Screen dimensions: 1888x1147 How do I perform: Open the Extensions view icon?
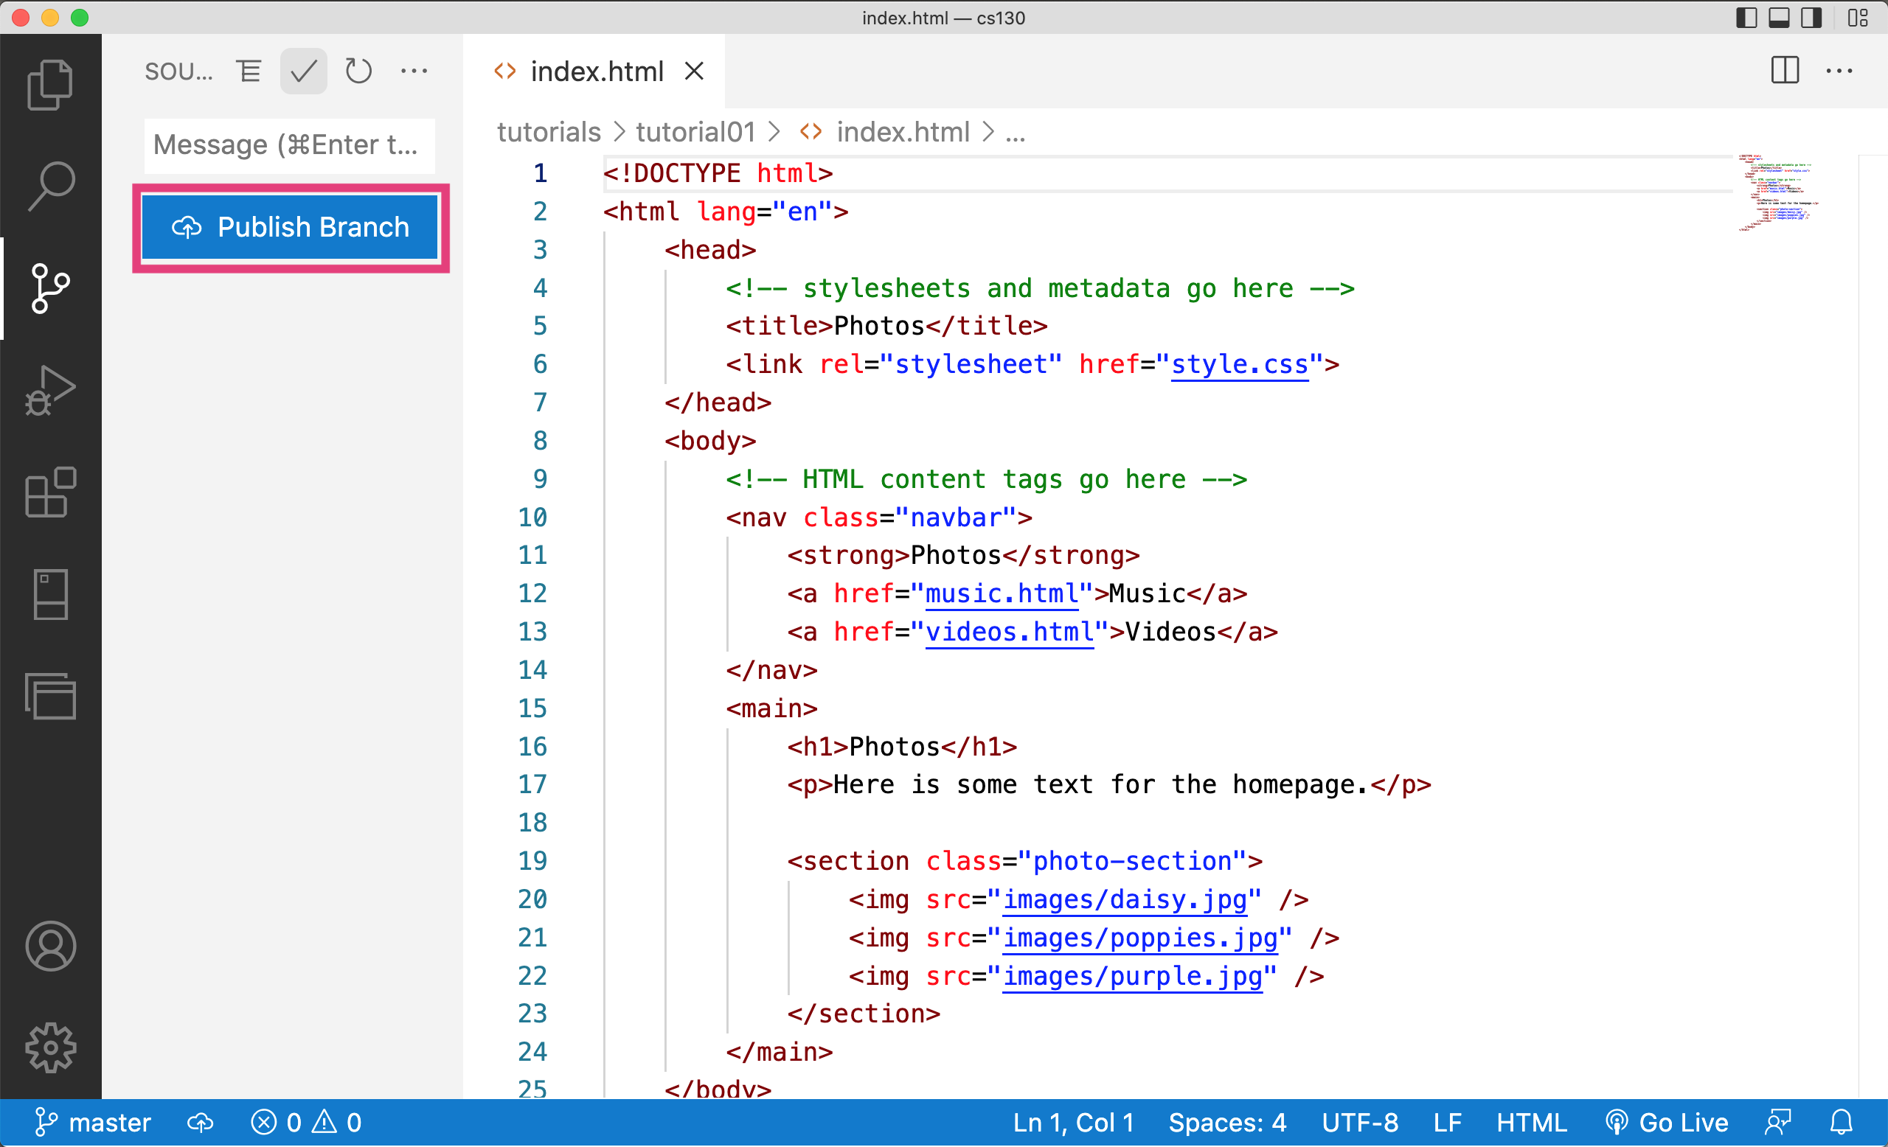pyautogui.click(x=50, y=492)
